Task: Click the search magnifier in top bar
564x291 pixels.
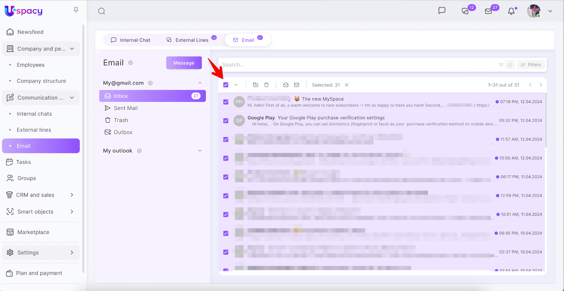Action: tap(102, 11)
